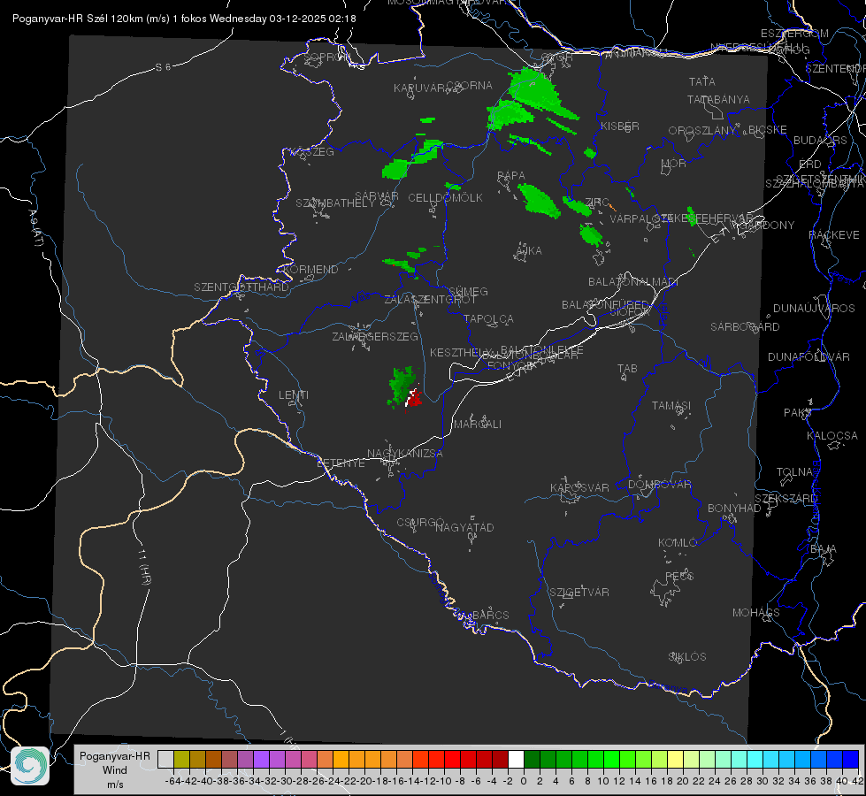Select the DOMBOVAR city label
Viewport: 866px width, 796px height.
[659, 485]
